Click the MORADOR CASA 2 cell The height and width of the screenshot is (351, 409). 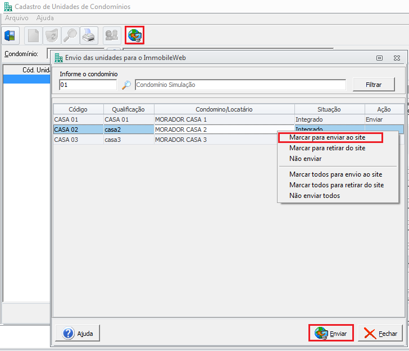pos(216,130)
